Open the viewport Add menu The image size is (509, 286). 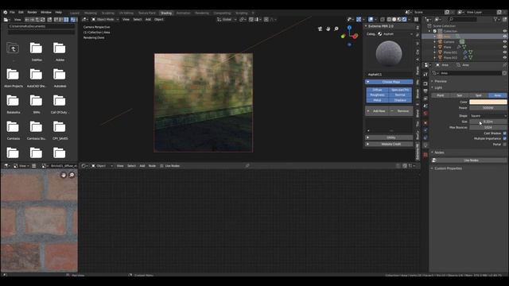(x=148, y=19)
